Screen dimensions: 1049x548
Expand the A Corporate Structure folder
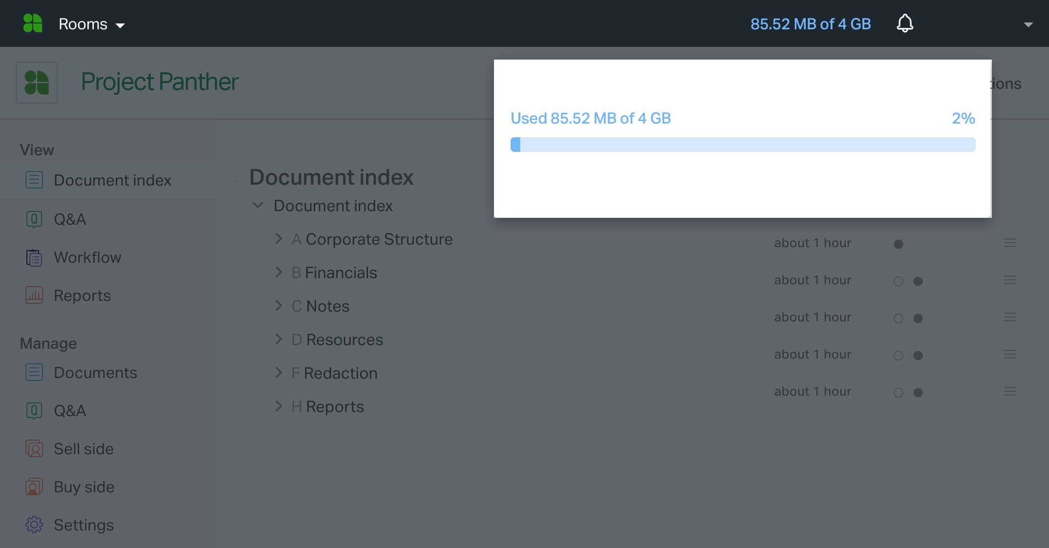click(x=278, y=239)
